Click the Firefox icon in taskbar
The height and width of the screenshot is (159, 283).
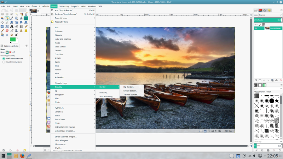22,155
